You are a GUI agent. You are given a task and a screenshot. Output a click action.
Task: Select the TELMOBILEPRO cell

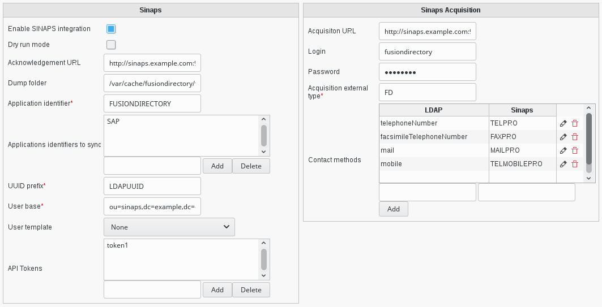point(522,163)
